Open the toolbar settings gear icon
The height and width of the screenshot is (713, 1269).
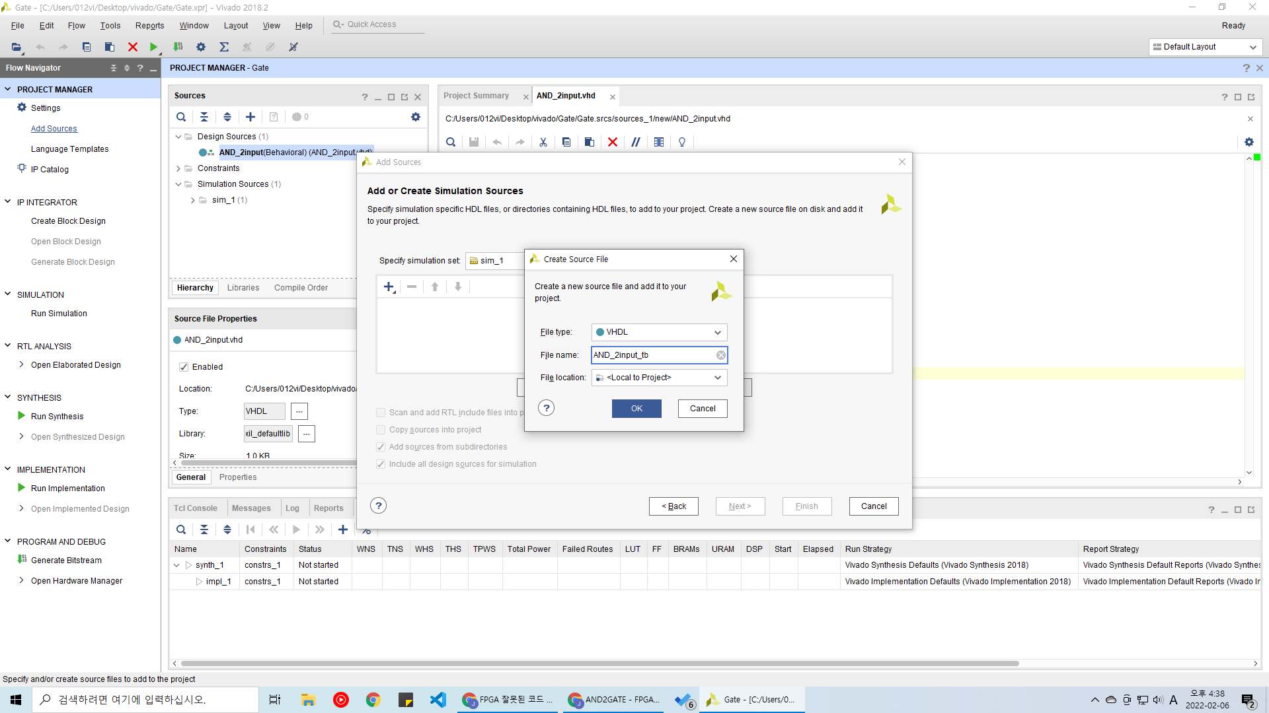point(201,47)
